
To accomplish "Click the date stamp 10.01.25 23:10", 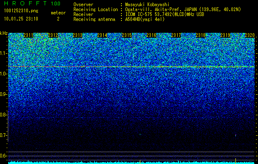I will tap(21, 19).
